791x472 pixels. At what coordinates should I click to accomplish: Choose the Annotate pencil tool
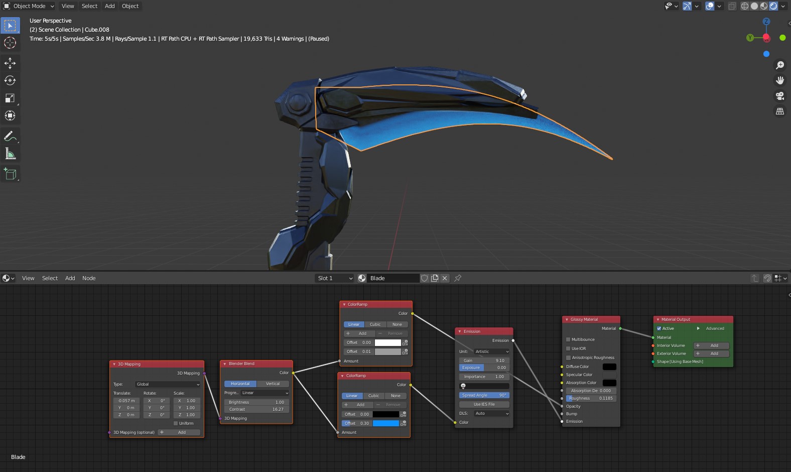coord(10,136)
